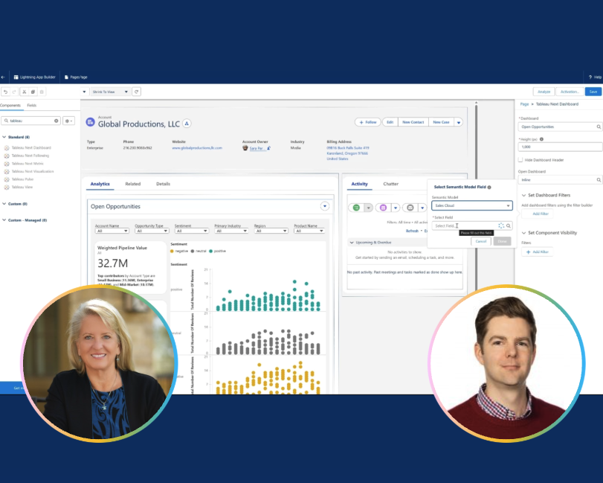Open the Details tab
This screenshot has width=603, height=483.
pyautogui.click(x=163, y=184)
